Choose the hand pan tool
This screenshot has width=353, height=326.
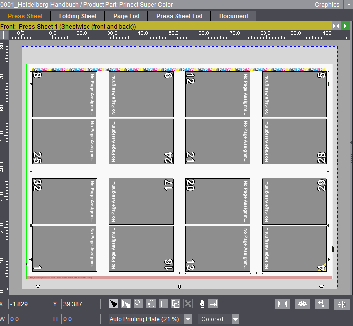coord(151,304)
